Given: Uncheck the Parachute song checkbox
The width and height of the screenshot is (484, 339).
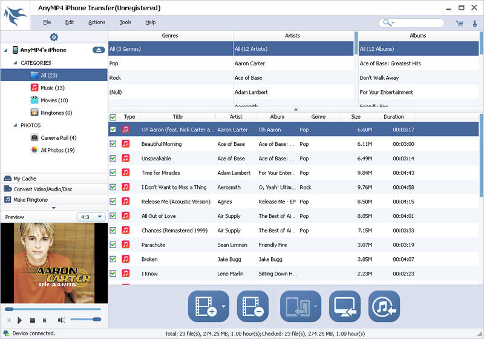Looking at the screenshot, I should tap(113, 245).
